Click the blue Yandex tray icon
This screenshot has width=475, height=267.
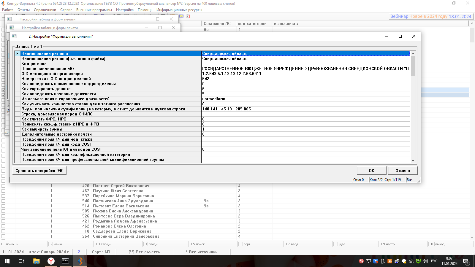(x=376, y=261)
